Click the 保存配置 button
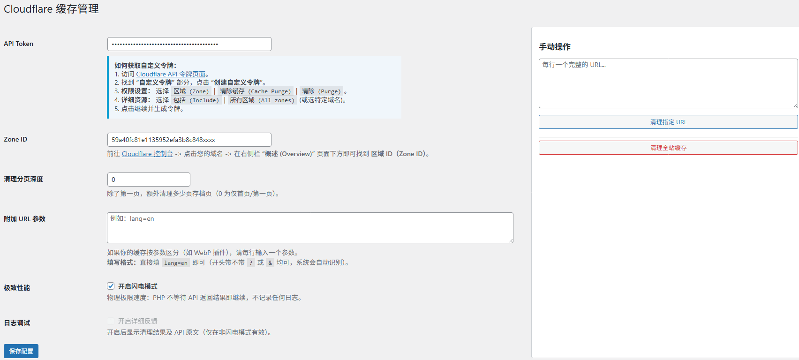799x360 pixels. pyautogui.click(x=21, y=351)
